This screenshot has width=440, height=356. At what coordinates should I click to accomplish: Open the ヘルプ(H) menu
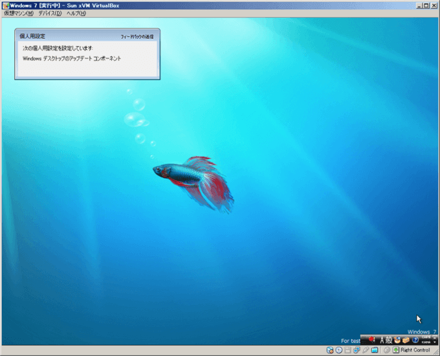(76, 14)
